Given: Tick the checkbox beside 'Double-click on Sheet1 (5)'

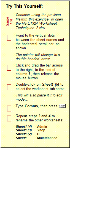Looking at the screenshot, I should point(9,87).
